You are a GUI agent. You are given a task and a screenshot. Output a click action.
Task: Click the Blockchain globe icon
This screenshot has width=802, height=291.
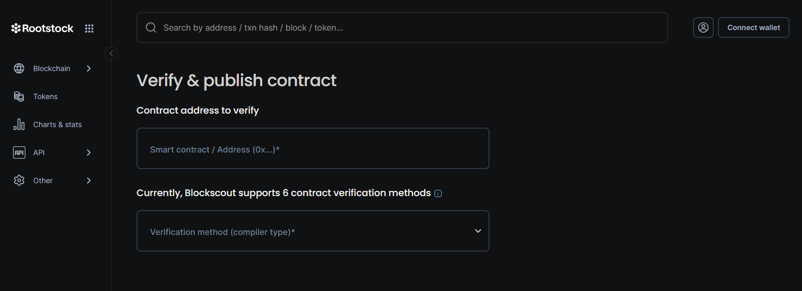19,68
